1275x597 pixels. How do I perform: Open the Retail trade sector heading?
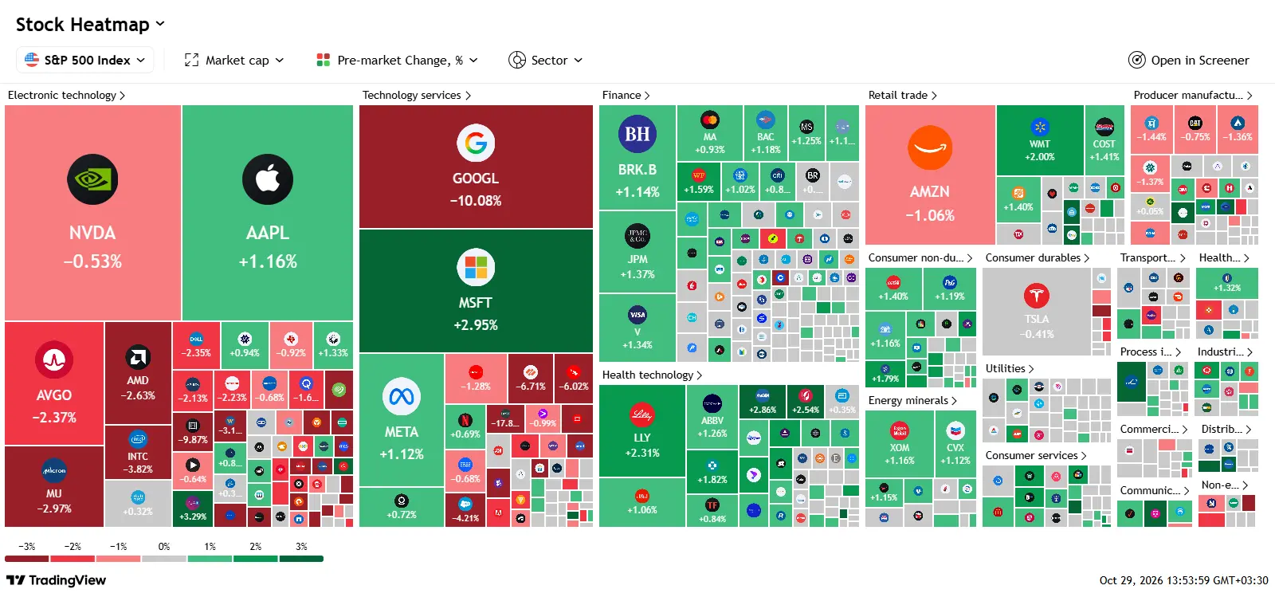click(903, 95)
